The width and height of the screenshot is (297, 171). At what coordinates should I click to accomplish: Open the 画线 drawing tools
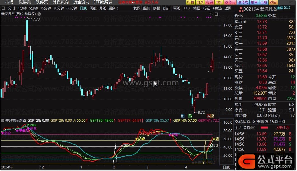(x=176, y=8)
